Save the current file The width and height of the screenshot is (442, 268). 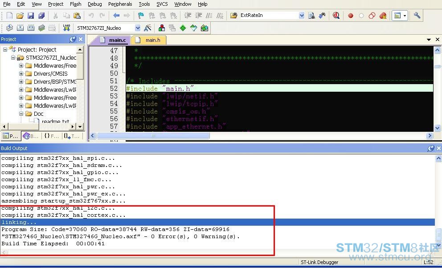click(31, 16)
